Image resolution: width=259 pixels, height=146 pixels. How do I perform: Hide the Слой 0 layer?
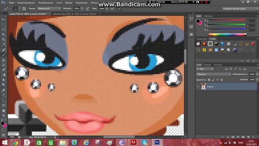[x=198, y=86]
